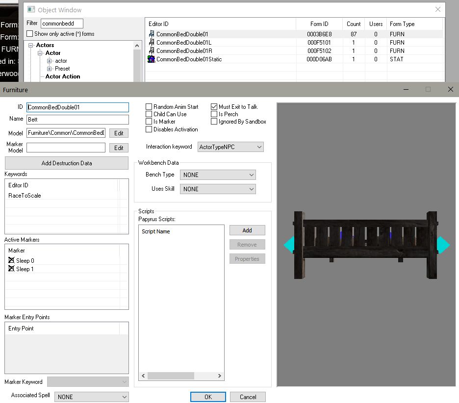Image resolution: width=459 pixels, height=403 pixels.
Task: Click the CommonBedDouble01L furniture icon
Action: pyautogui.click(x=152, y=43)
